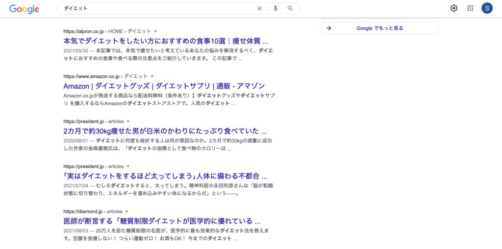The width and height of the screenshot is (502, 249).
Task: Open the Google apps grid
Action: [470, 8]
